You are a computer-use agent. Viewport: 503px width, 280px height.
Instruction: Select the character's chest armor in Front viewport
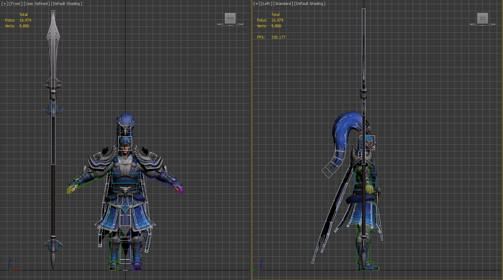(x=125, y=170)
